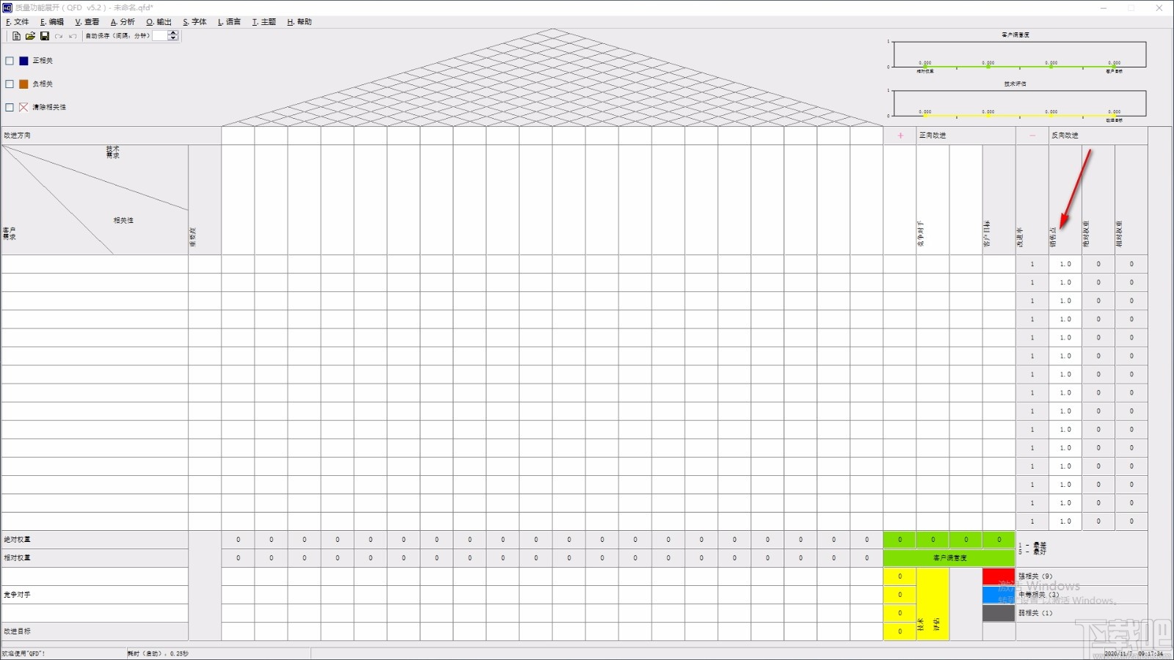Open the 编辑 menu
Image resolution: width=1174 pixels, height=660 pixels.
(52, 22)
